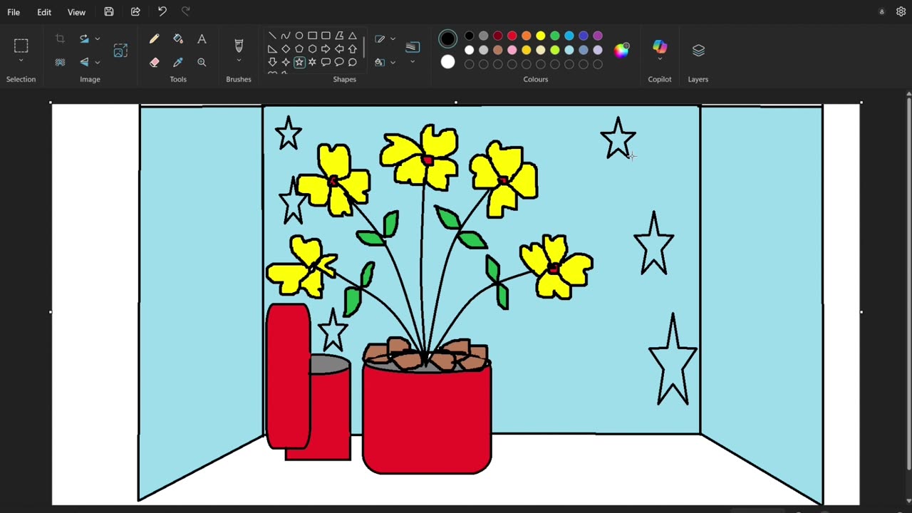The width and height of the screenshot is (912, 513).
Task: Pick the Eraser tool
Action: 154,63
